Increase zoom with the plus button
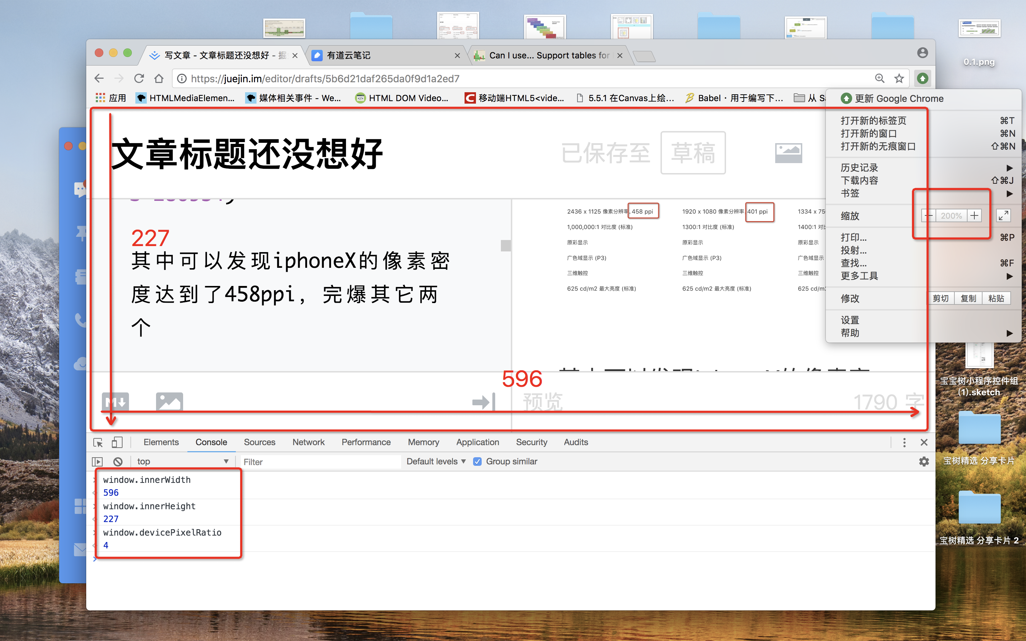This screenshot has height=641, width=1026. [974, 216]
